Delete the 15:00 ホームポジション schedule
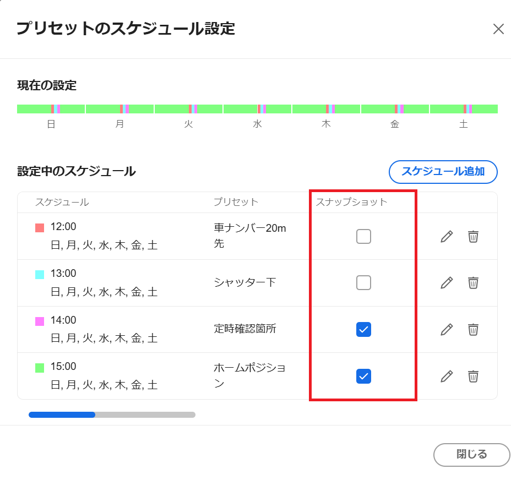The height and width of the screenshot is (480, 511). pyautogui.click(x=473, y=377)
